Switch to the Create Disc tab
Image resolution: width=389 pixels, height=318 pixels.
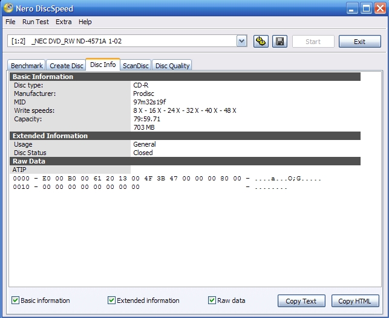[66, 66]
